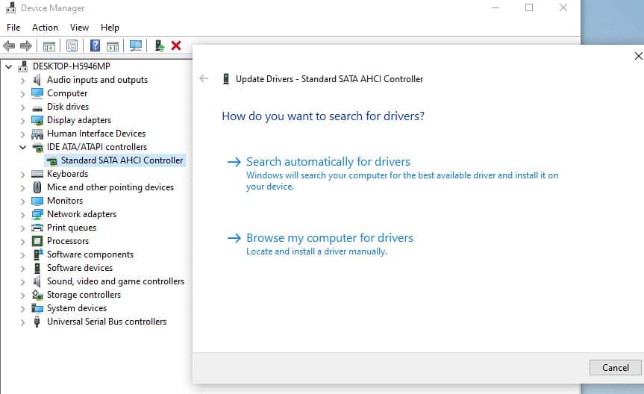Open the Action menu
Viewport: 644px width, 394px height.
[46, 28]
